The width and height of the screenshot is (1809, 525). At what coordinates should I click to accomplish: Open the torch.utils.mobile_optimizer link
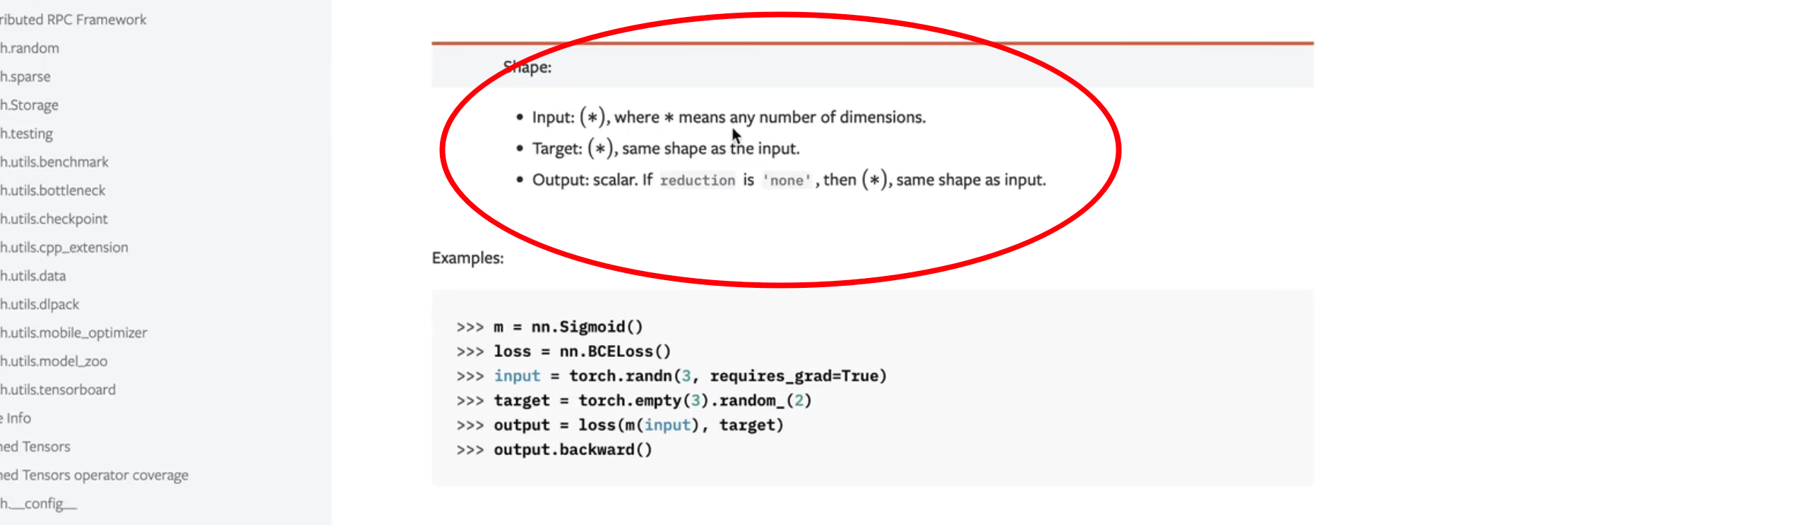(74, 332)
